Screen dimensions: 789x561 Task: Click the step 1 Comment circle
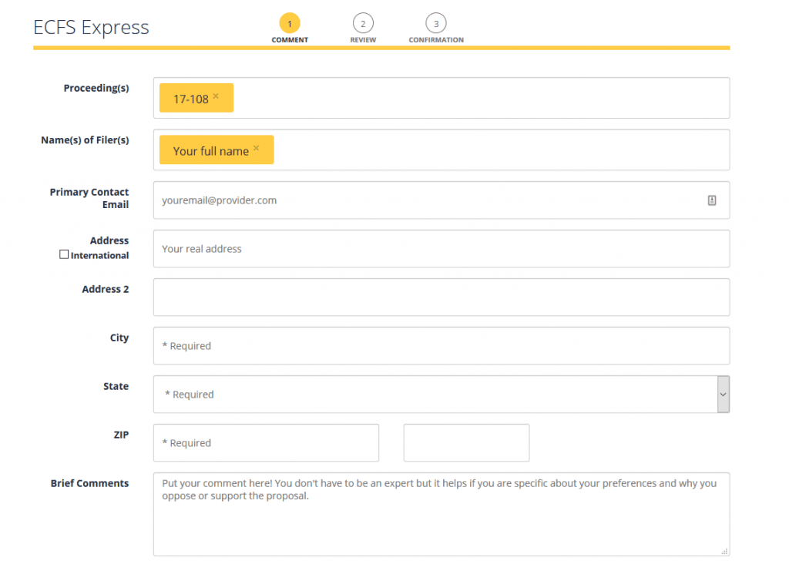click(x=290, y=23)
